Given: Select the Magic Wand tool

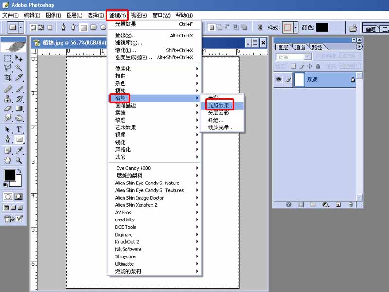Looking at the screenshot, I should click(19, 67).
